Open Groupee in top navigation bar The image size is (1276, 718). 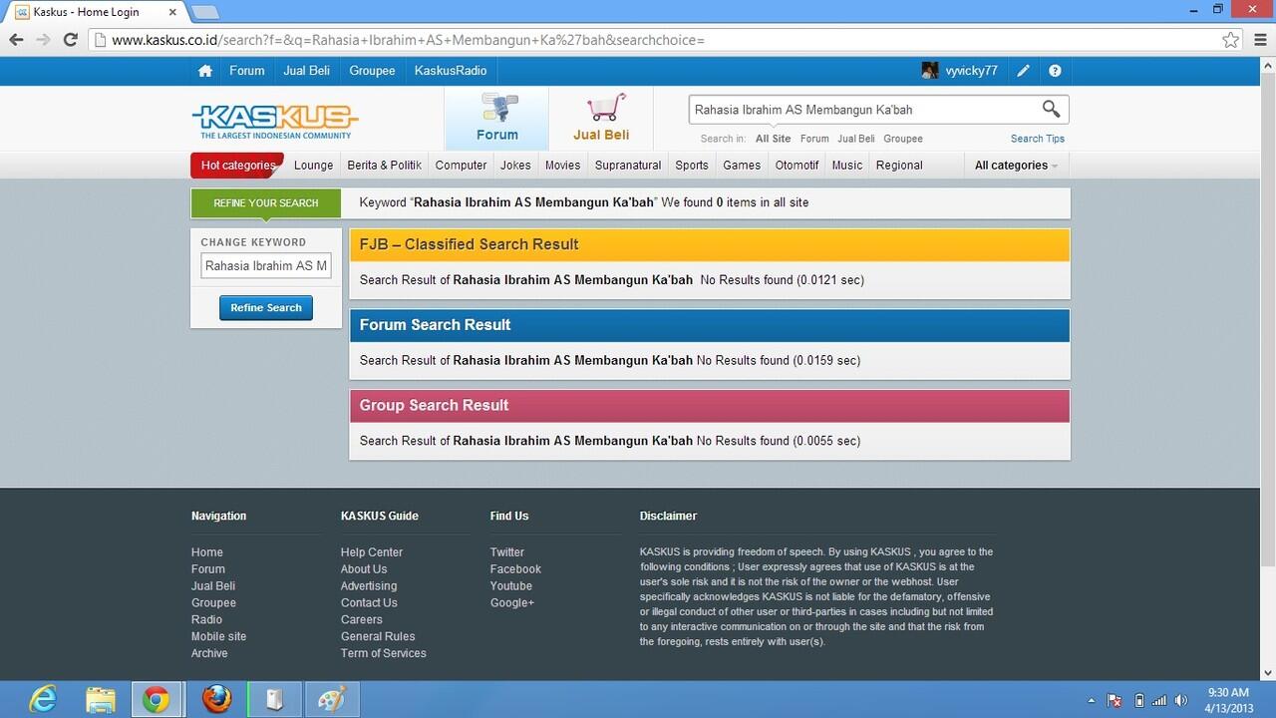point(372,71)
